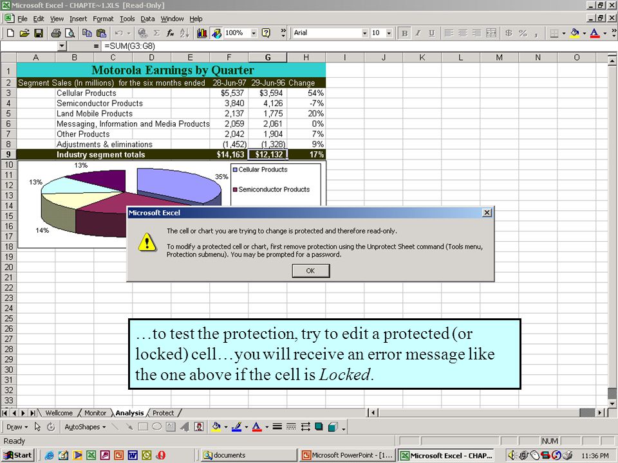Image resolution: width=618 pixels, height=463 pixels.
Task: Click the Free Rotate tool
Action: pos(51,427)
